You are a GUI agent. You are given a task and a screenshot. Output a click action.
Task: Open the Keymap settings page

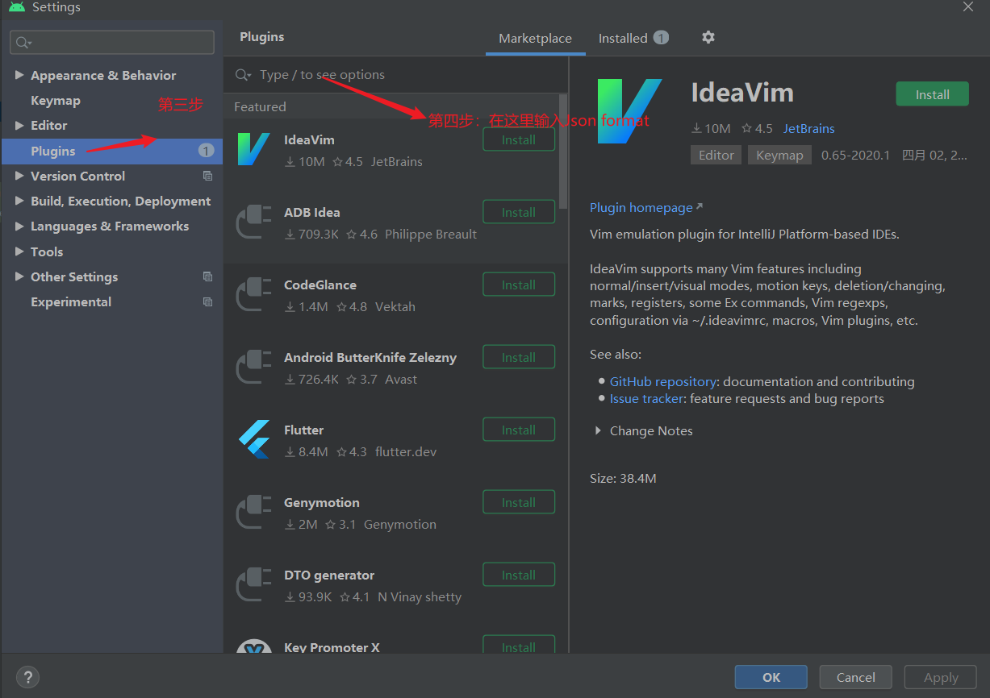point(56,100)
